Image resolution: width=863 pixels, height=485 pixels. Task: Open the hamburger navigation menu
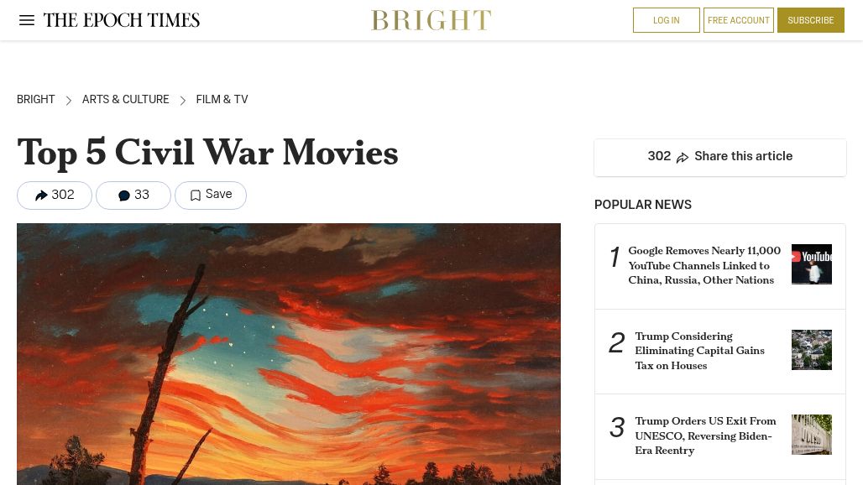coord(26,20)
